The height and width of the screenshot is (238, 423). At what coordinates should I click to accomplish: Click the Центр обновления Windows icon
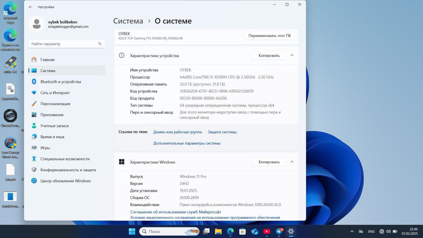tap(34, 181)
